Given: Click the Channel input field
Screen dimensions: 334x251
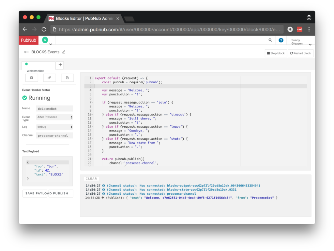Looking at the screenshot, I should [54, 136].
